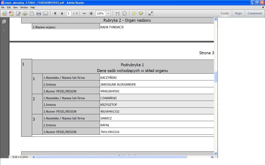Open the Tools pane
Screen dimensions: 265x165
(225, 13)
